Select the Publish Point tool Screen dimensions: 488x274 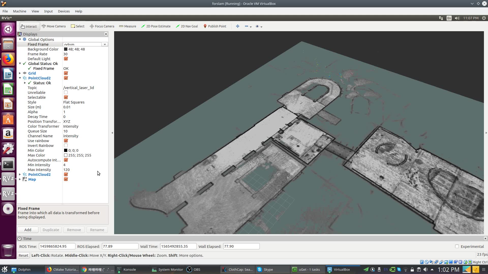(x=215, y=26)
